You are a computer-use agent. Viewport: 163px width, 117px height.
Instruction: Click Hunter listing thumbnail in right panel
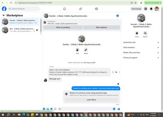tap(141, 18)
